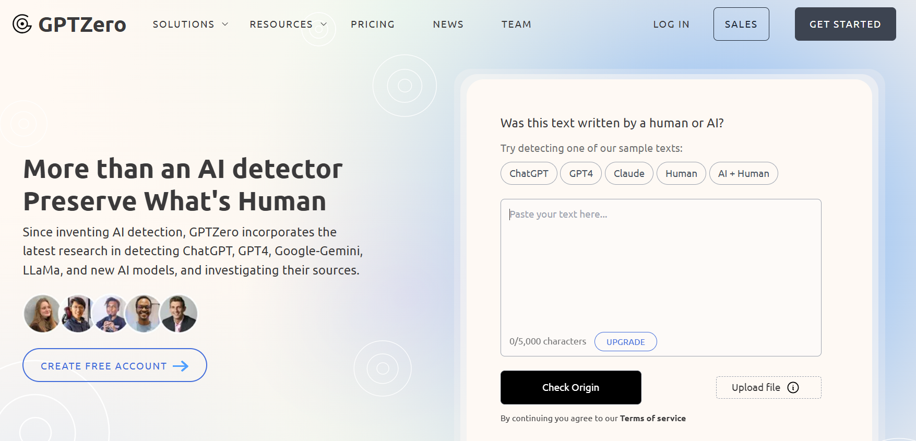
Task: Expand the Solutions dropdown chevron
Action: [x=225, y=24]
